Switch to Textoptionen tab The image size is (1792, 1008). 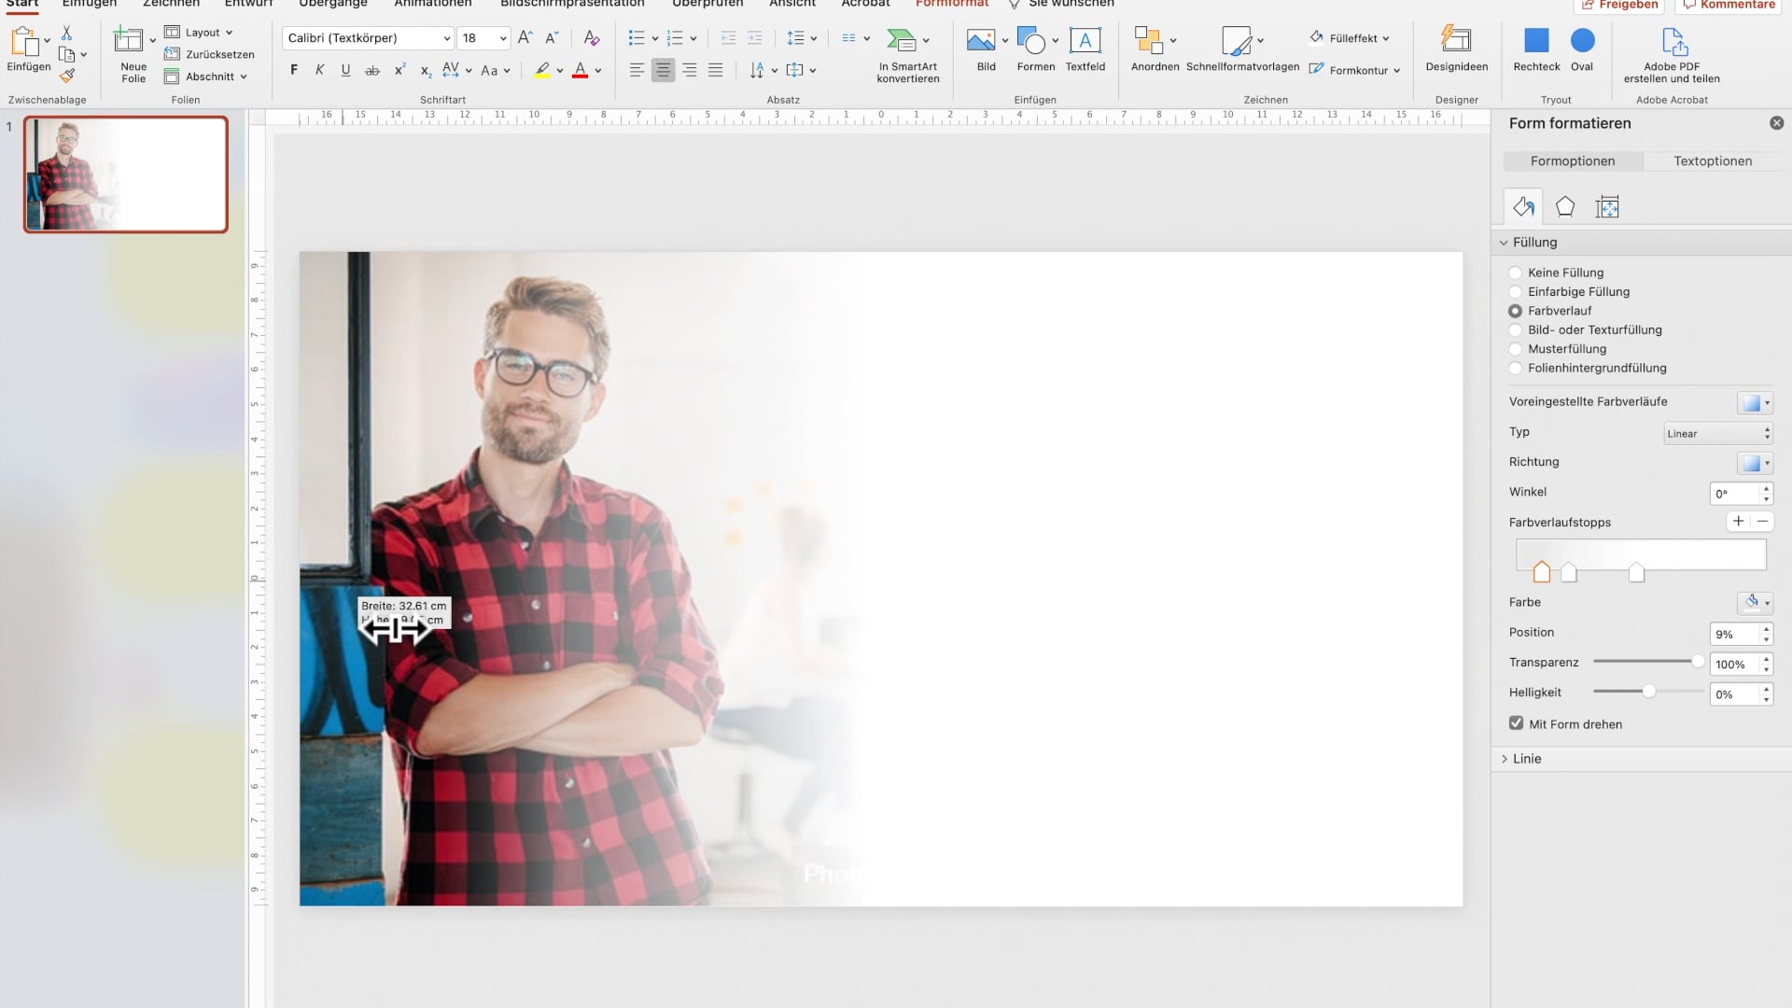click(x=1713, y=161)
